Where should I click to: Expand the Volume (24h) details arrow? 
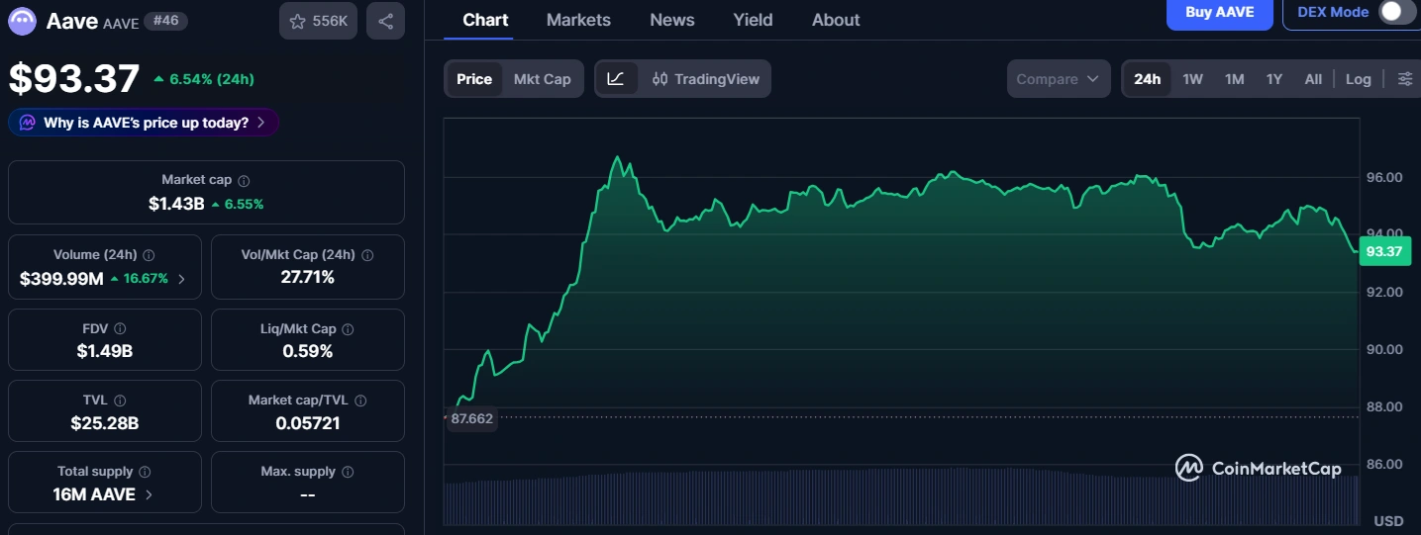tap(181, 279)
